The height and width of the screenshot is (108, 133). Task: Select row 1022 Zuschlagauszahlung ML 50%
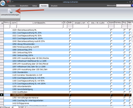click(x=68, y=36)
